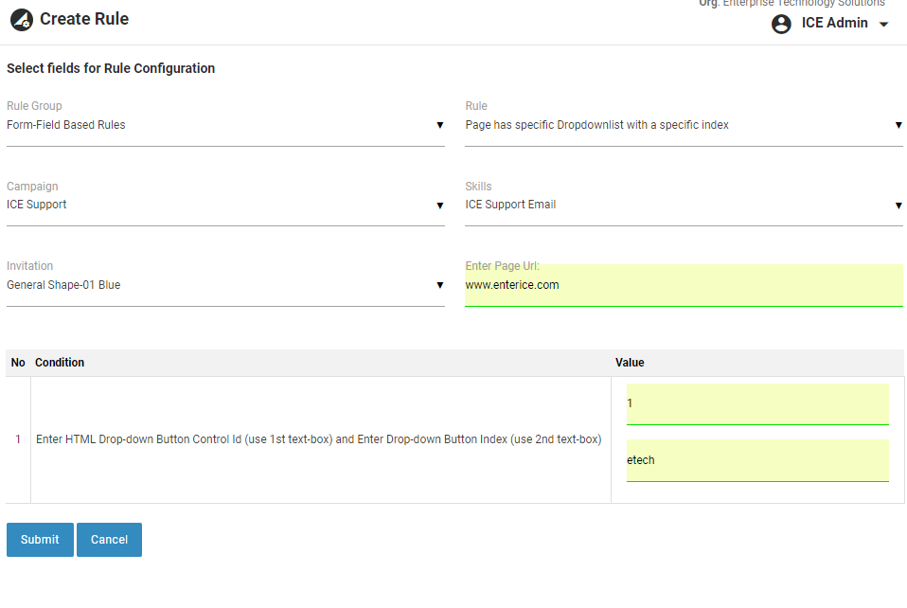Click the Value column header

(x=630, y=363)
